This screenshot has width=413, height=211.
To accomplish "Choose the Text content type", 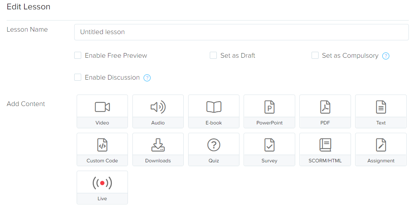I will (x=381, y=112).
